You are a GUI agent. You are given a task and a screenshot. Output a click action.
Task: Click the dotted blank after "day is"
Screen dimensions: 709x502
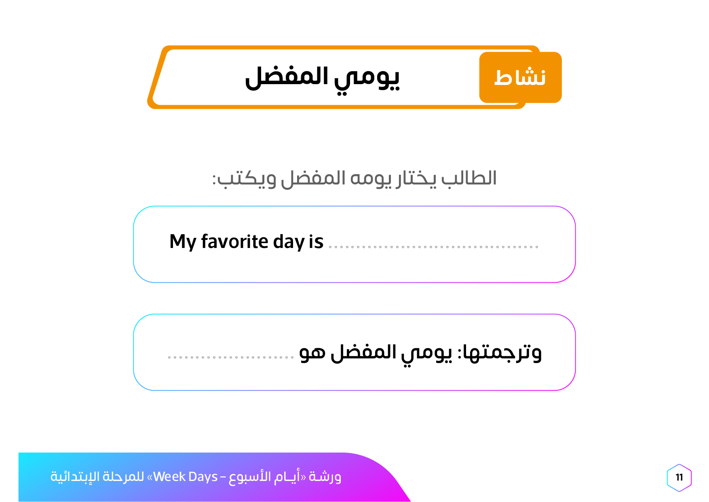(433, 246)
